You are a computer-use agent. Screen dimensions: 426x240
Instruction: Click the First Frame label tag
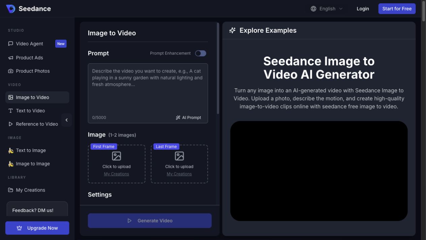104,147
